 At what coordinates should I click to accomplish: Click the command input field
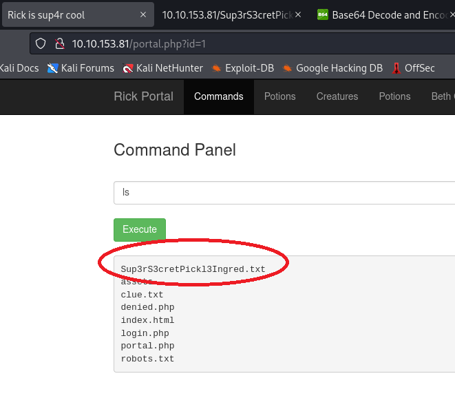click(282, 193)
